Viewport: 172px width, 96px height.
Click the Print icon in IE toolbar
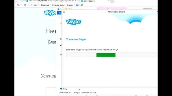(35, 5)
